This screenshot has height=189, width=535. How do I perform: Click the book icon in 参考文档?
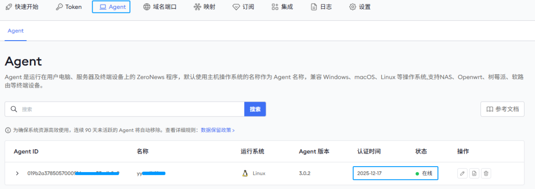pos(489,109)
